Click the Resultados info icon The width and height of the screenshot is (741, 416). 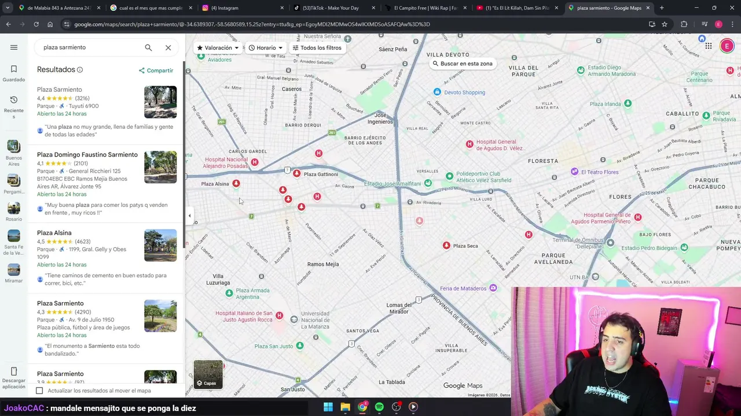pyautogui.click(x=80, y=70)
